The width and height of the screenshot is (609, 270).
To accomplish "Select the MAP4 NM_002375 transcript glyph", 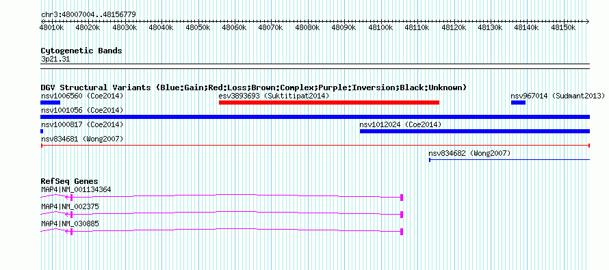I will [x=222, y=214].
